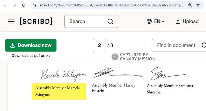206x111 pixels.
Task: Bookmark this page with star icon
Action: 198,5
